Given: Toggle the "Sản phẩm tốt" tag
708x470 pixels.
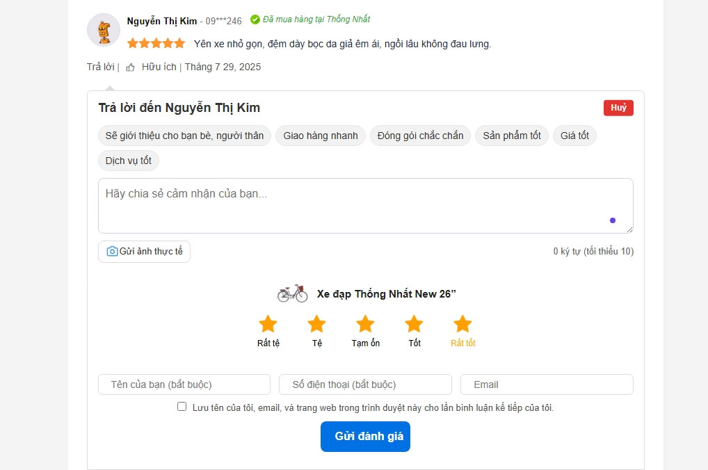Looking at the screenshot, I should [x=511, y=136].
